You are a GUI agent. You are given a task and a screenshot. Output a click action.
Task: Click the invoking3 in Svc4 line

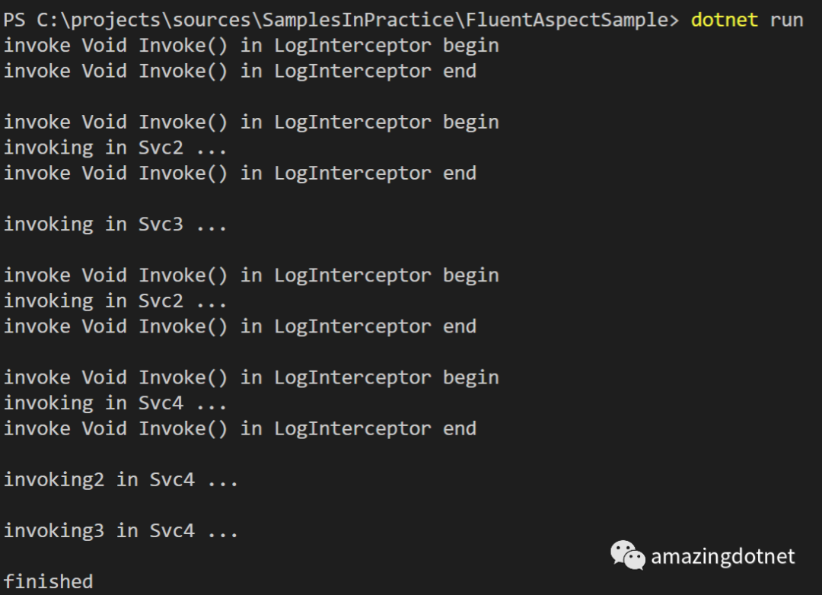click(120, 531)
